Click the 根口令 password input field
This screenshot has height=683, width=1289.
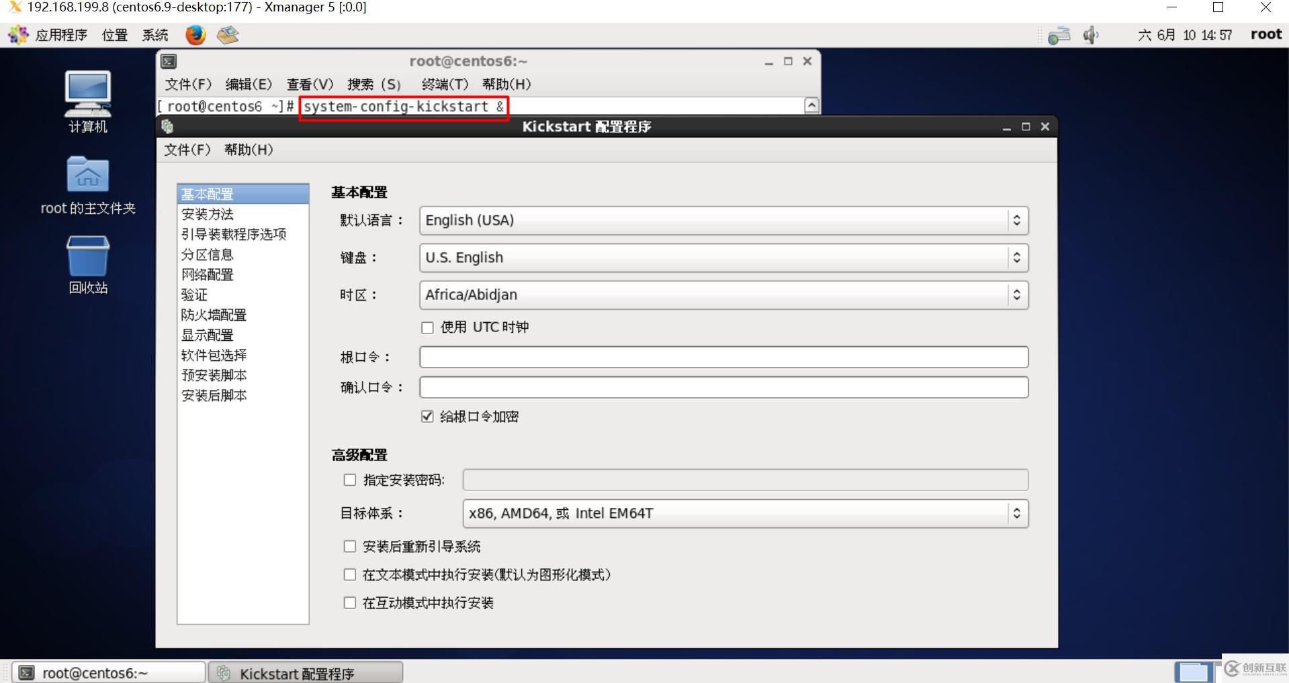(x=723, y=356)
